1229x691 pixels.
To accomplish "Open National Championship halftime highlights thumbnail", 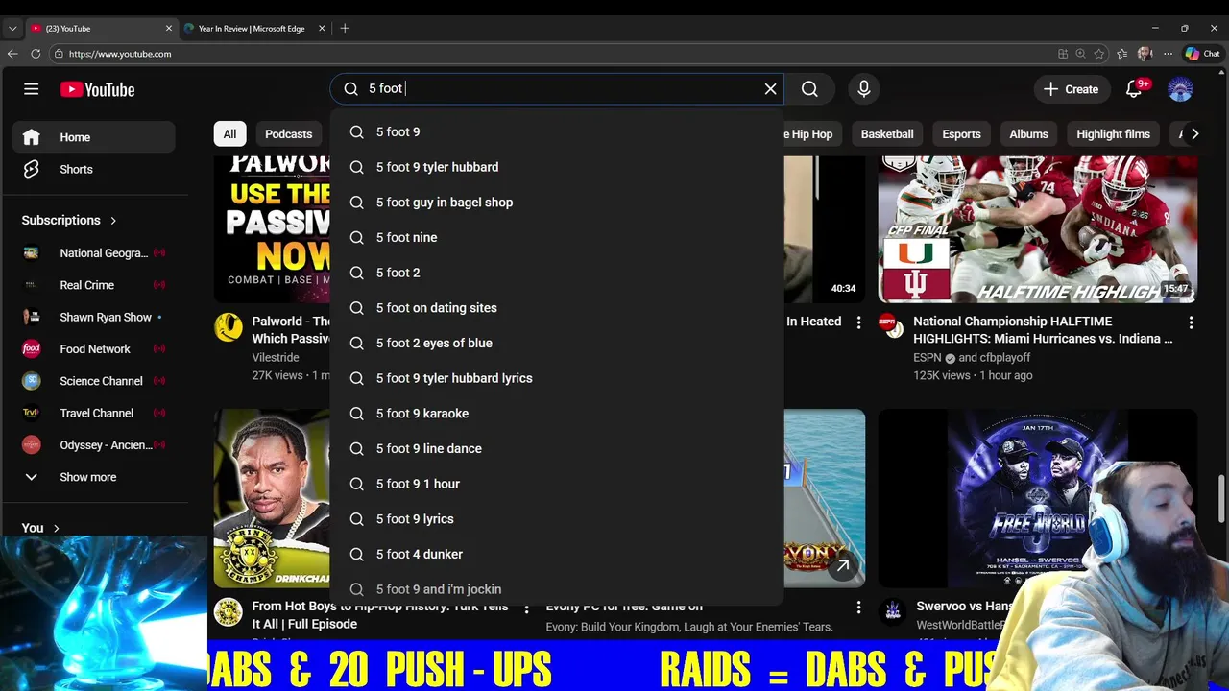I will [1037, 228].
